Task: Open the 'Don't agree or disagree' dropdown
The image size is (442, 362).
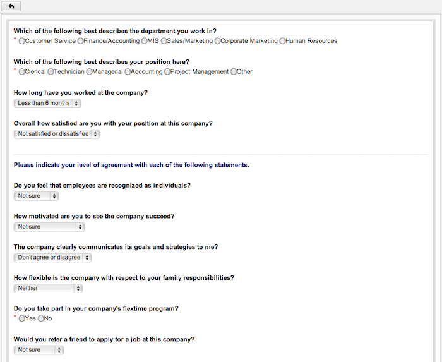Action: tap(52, 257)
